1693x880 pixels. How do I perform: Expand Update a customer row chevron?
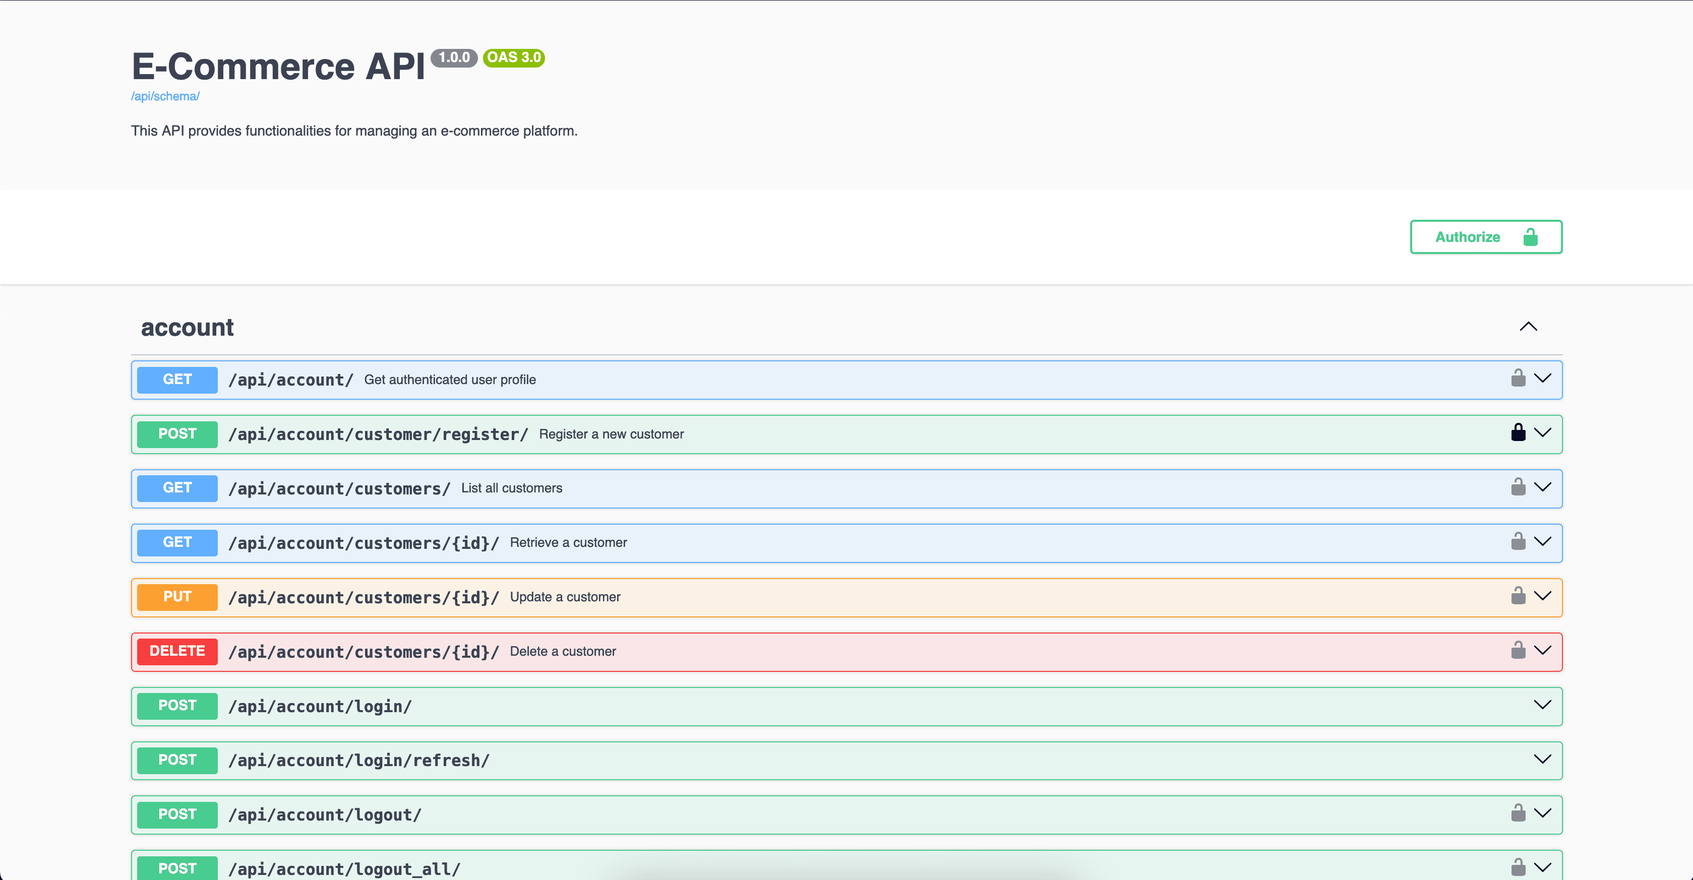(1542, 597)
